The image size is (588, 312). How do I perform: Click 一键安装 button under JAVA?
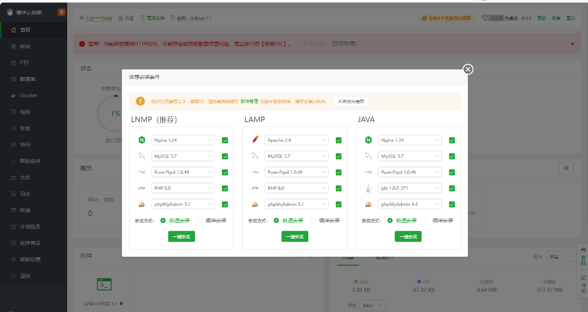pyautogui.click(x=408, y=236)
